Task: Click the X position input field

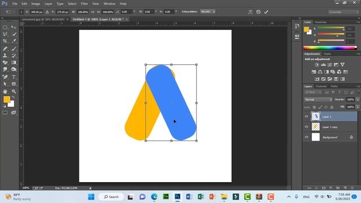Action: 36,12
